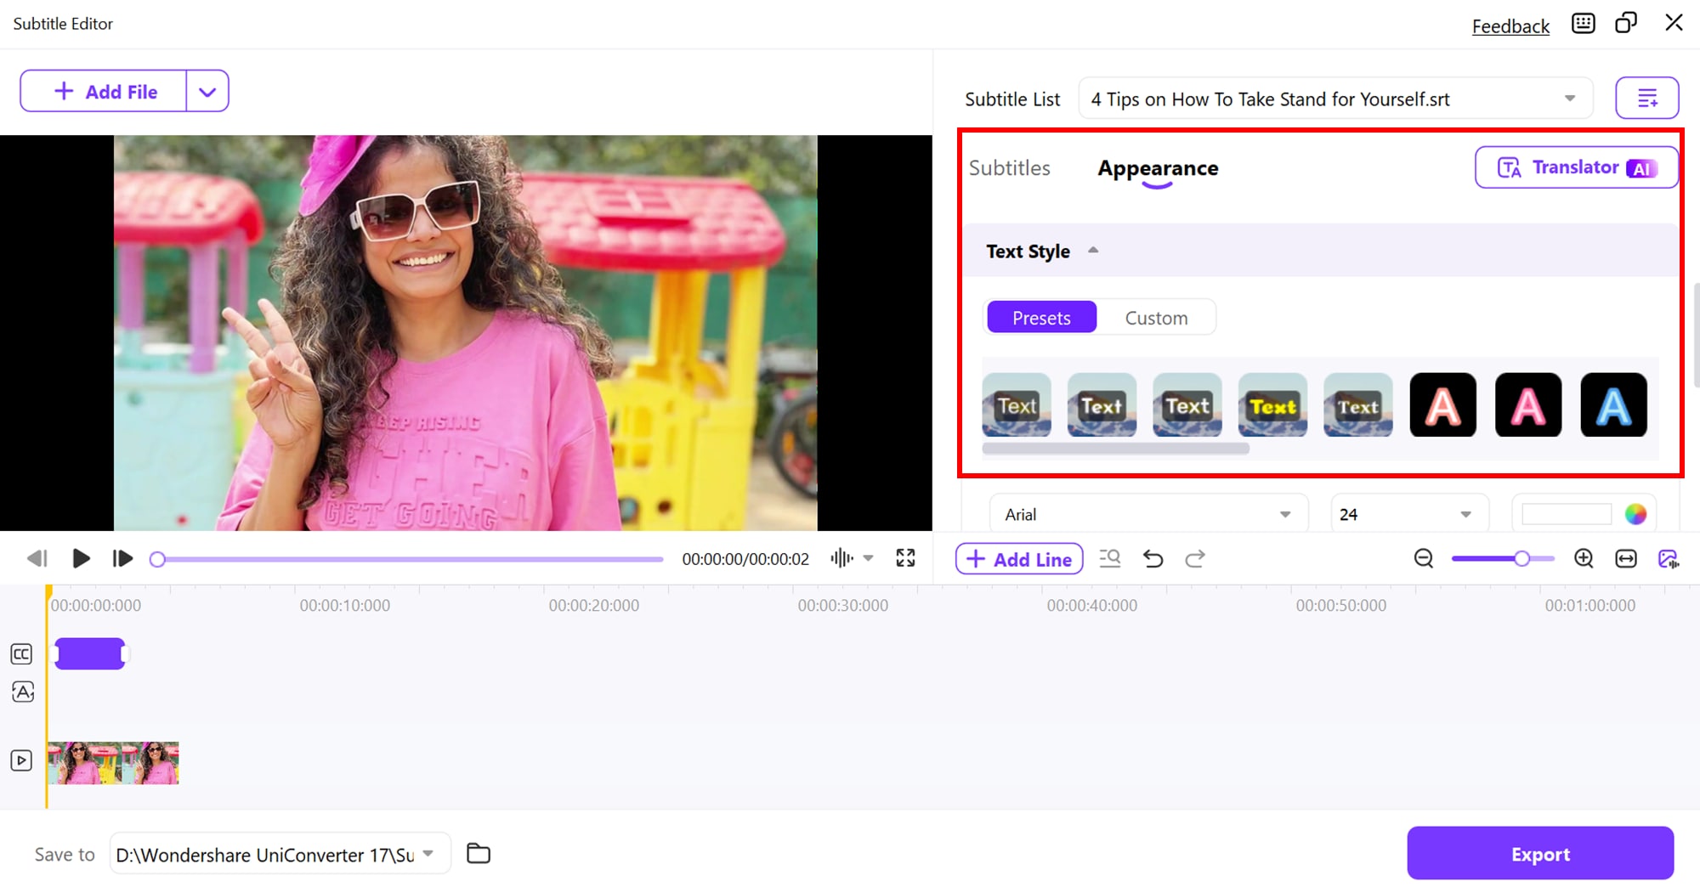Screen dimensions: 1700x893
Task: Play the video preview
Action: coord(81,558)
